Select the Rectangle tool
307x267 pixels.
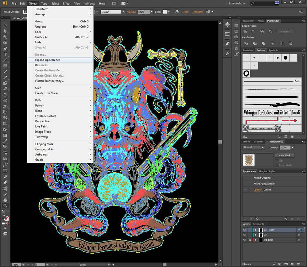(5, 66)
